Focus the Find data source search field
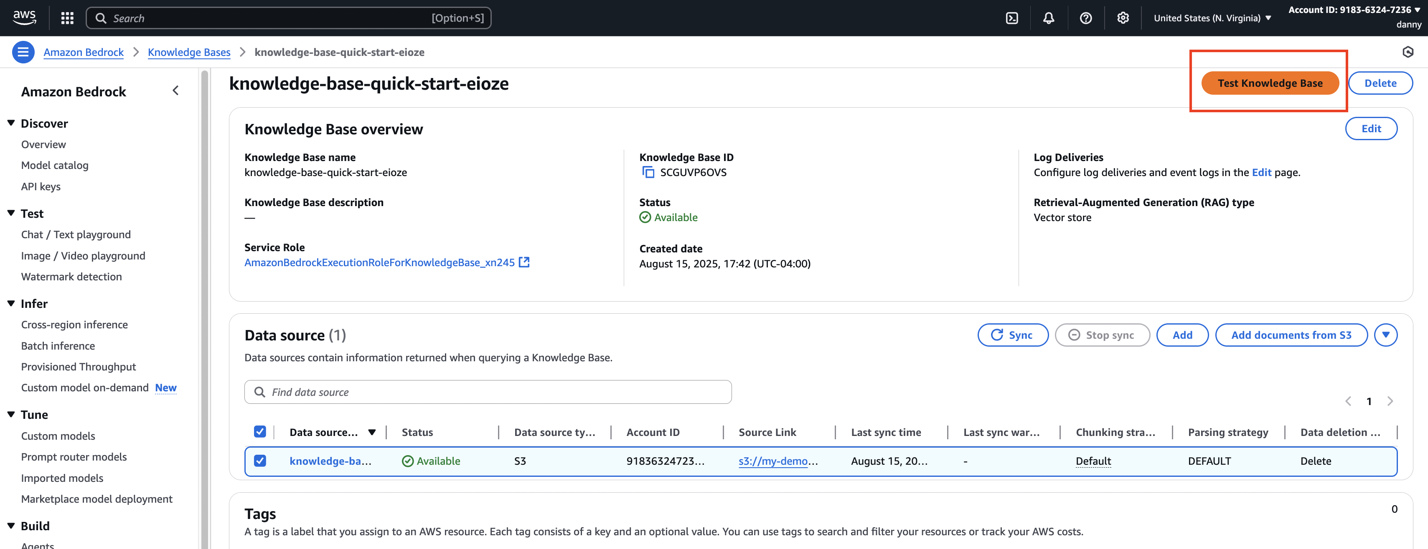Viewport: 1428px width, 549px height. click(488, 392)
